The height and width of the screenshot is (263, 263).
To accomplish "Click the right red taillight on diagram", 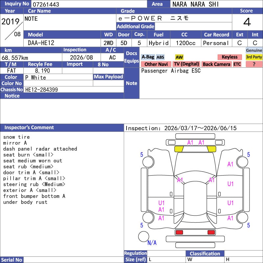I will pos(211,232).
